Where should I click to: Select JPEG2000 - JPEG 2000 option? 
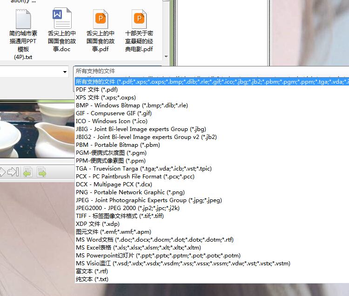coord(212,208)
